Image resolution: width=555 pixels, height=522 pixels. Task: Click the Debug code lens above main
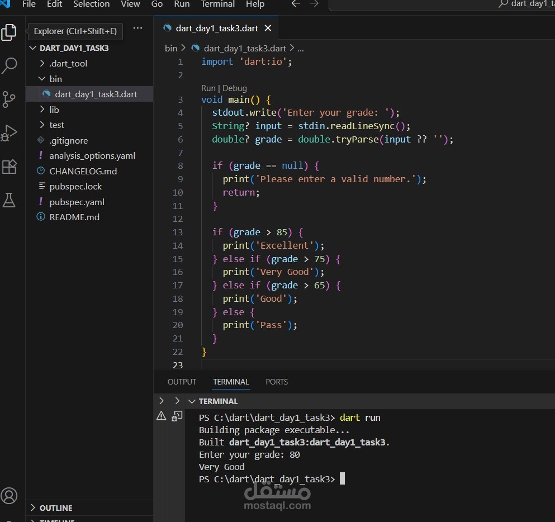235,88
